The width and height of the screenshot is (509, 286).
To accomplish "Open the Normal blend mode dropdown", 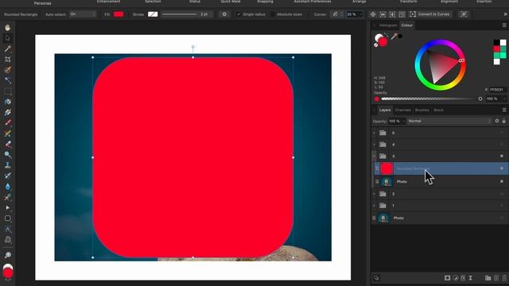I will [449, 121].
